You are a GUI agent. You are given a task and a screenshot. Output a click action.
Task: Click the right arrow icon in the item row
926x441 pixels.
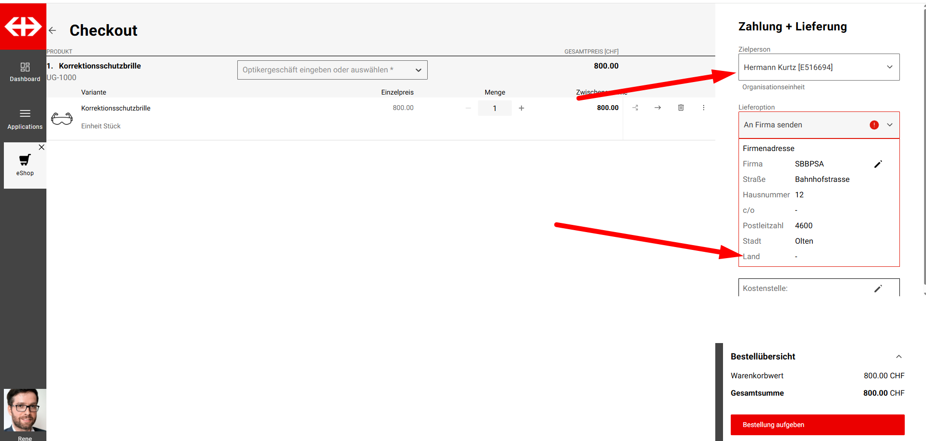657,108
